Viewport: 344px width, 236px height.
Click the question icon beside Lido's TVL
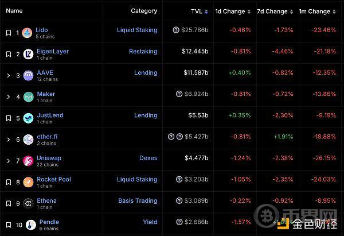point(176,30)
